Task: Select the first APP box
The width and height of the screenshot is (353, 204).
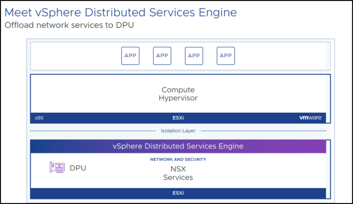Action: point(130,56)
